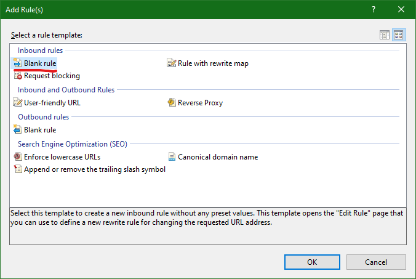Select 'Request blocking' template label
This screenshot has width=416, height=279.
52,76
